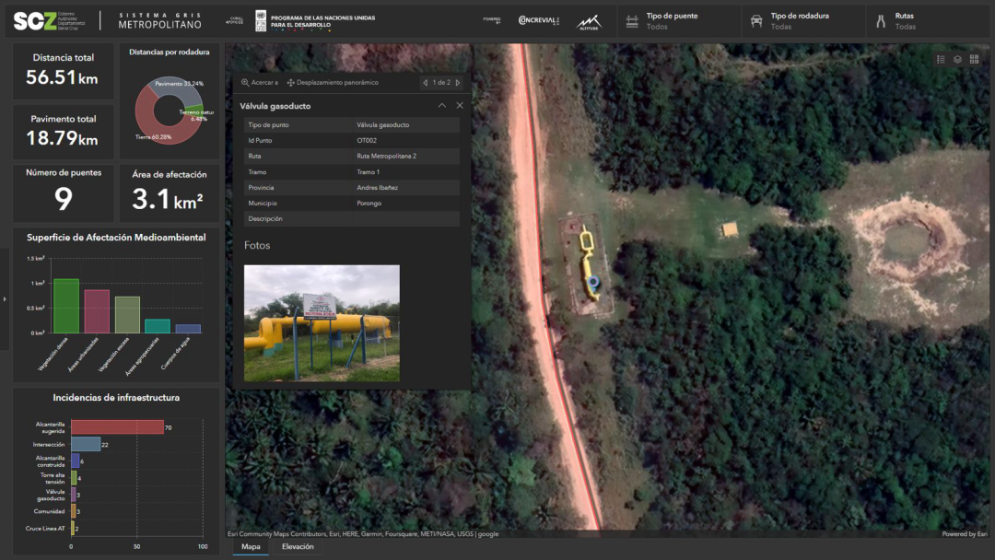Viewport: 995px width, 560px height.
Task: Click the Desplazamiento panorámico pan icon
Action: click(x=290, y=83)
